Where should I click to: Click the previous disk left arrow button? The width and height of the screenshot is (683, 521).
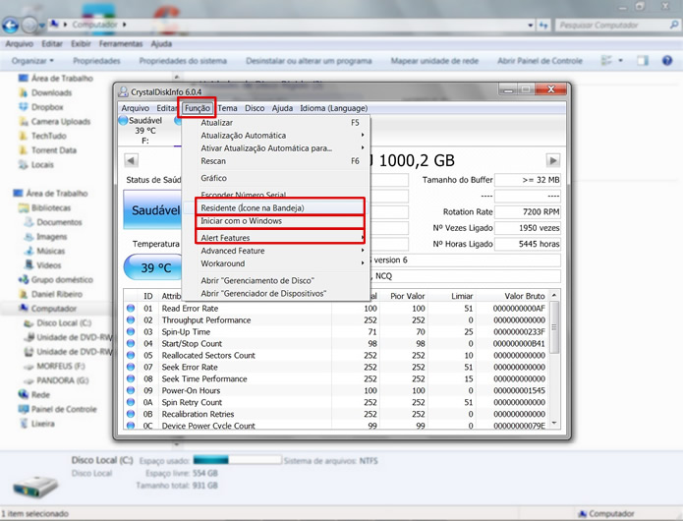point(132,160)
